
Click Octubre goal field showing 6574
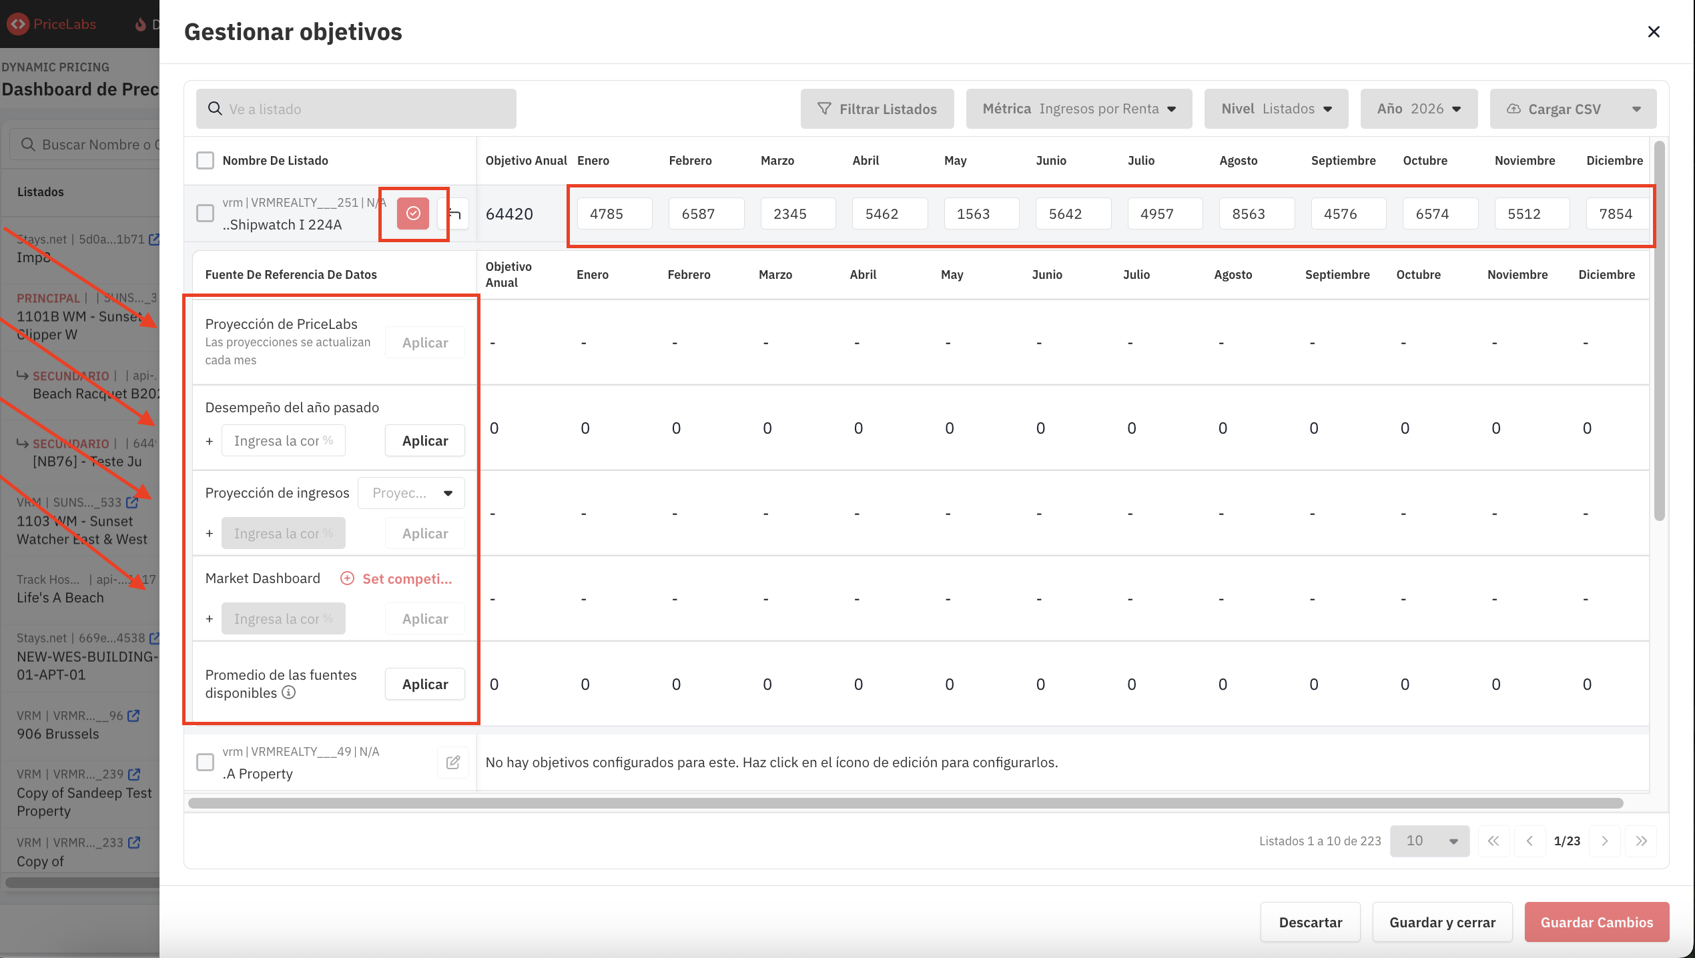[x=1441, y=213]
